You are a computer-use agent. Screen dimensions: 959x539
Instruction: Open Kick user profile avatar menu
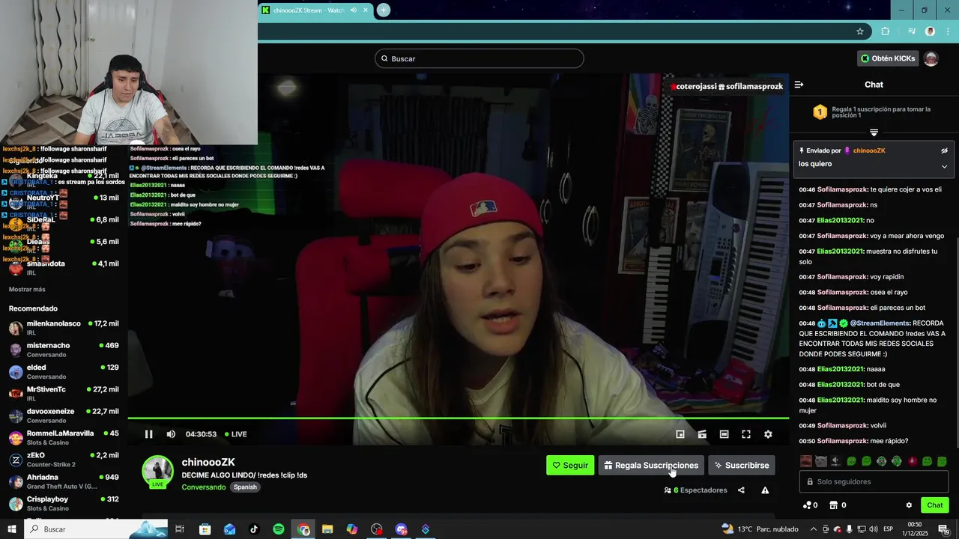931,58
